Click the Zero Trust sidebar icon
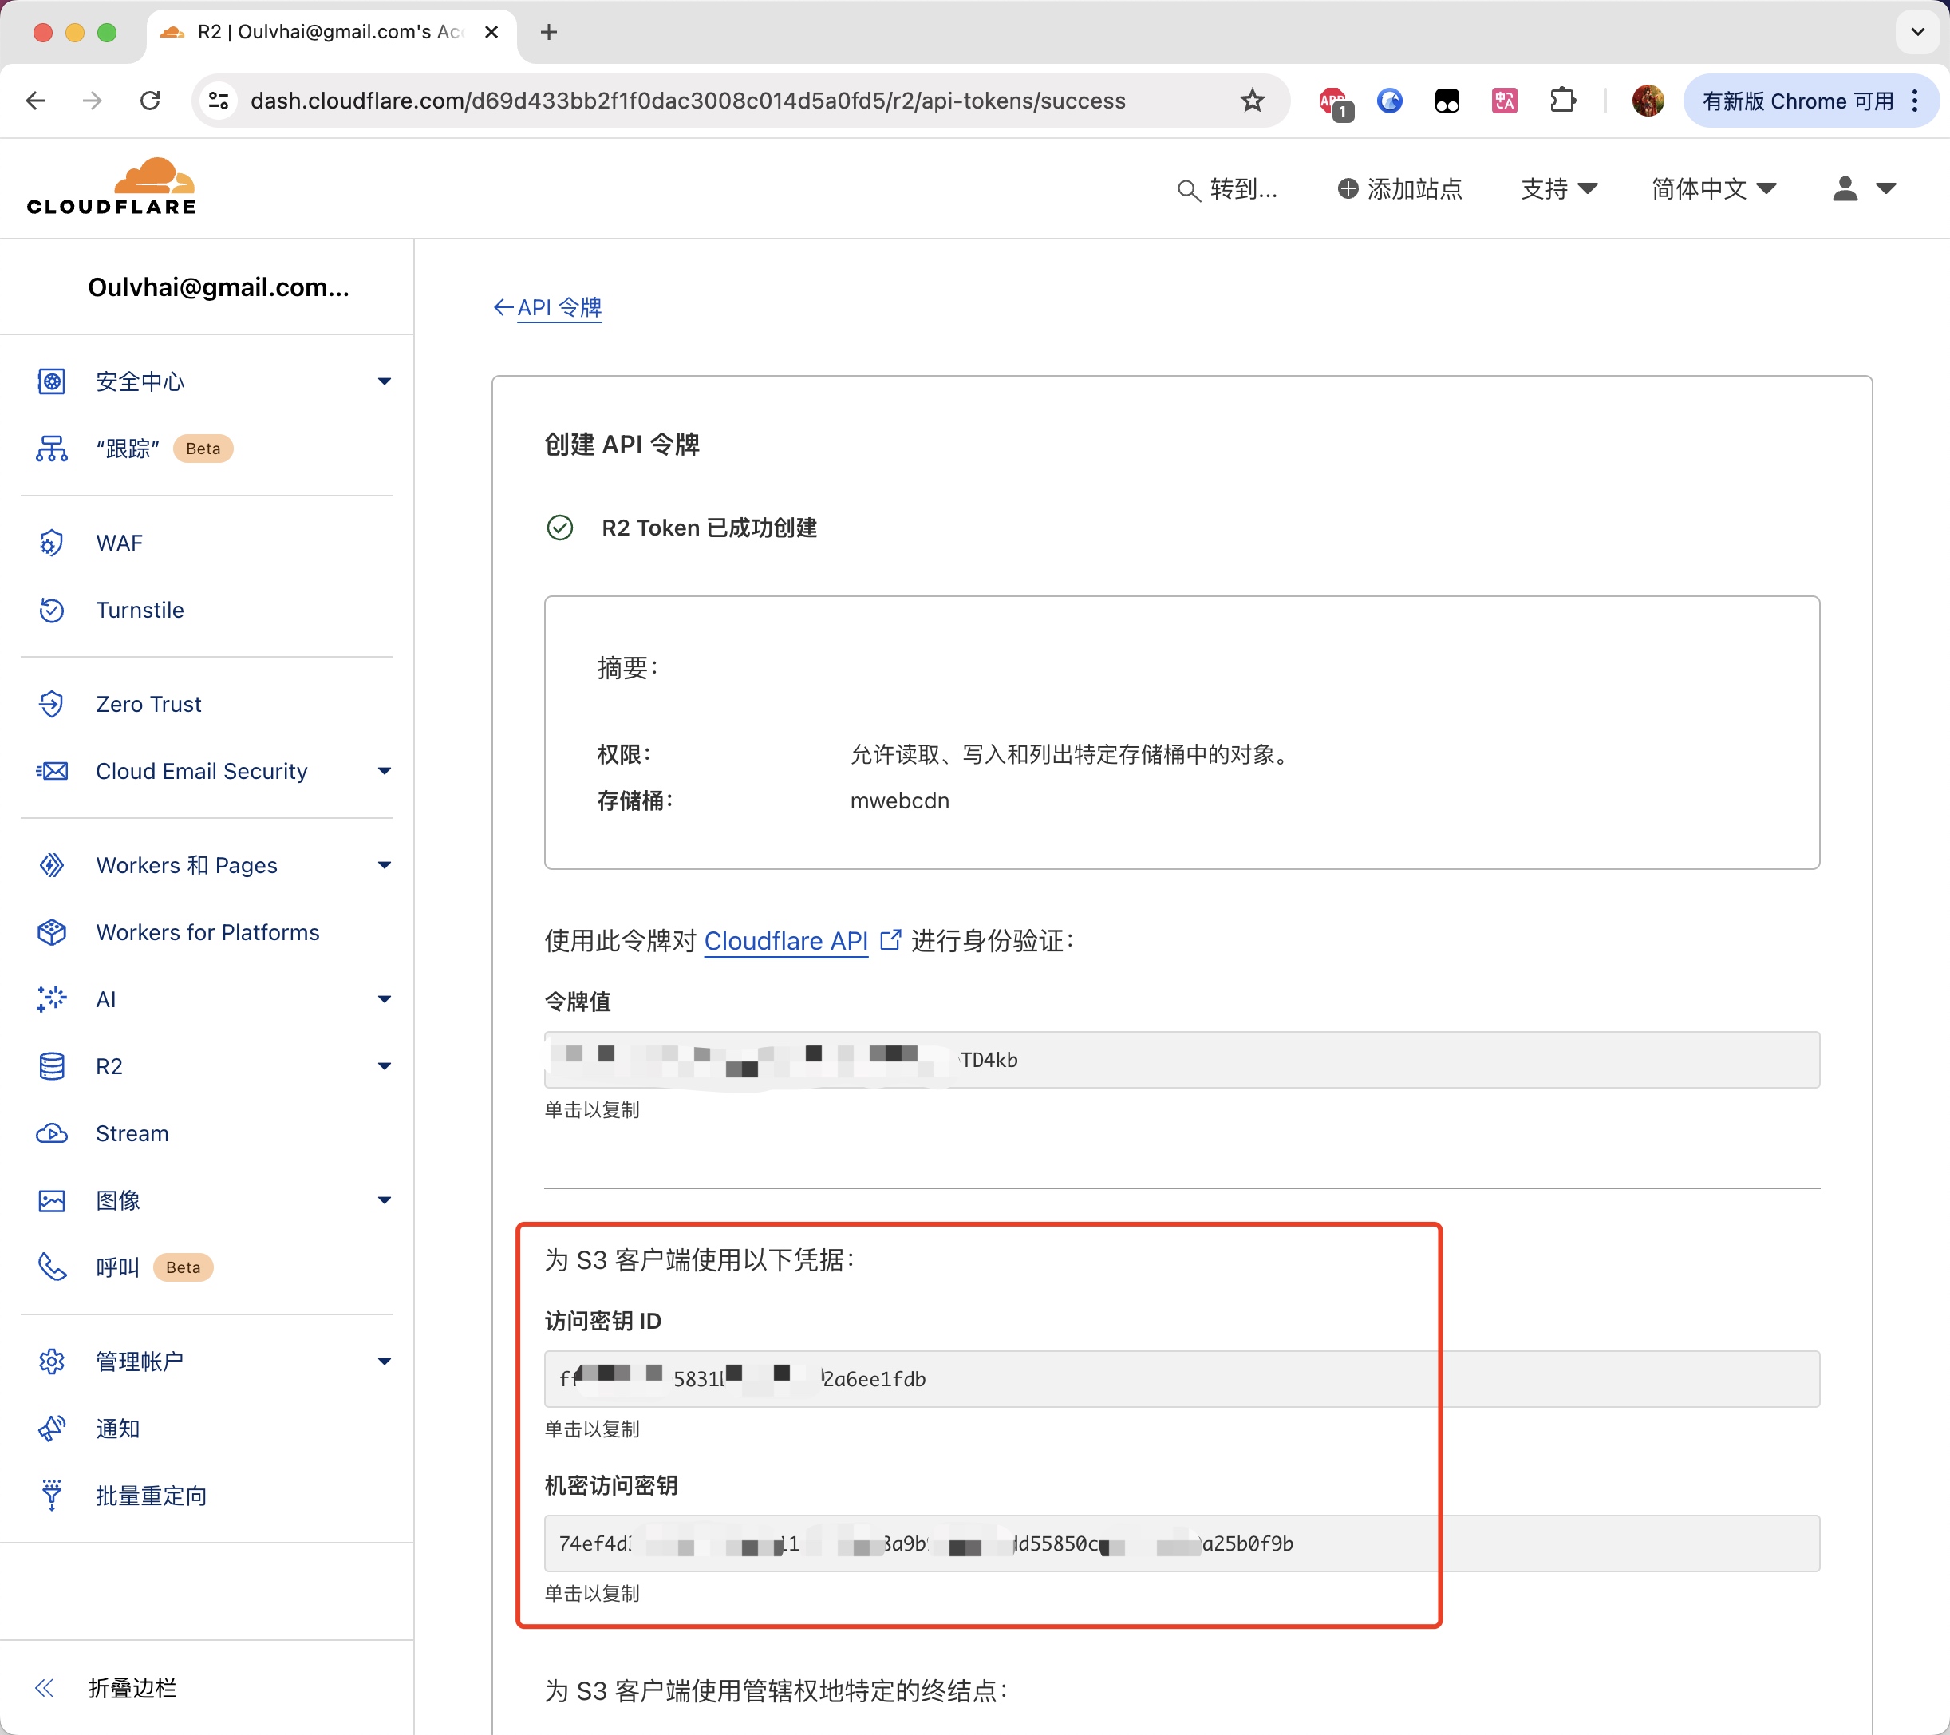The image size is (1950, 1735). (52, 705)
